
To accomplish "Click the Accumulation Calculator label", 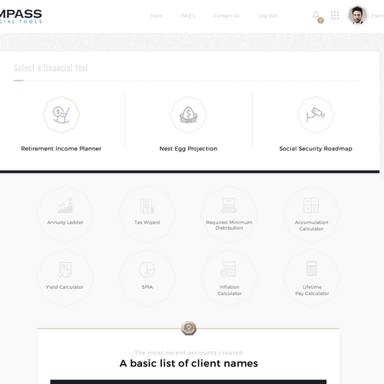I will [x=311, y=226].
